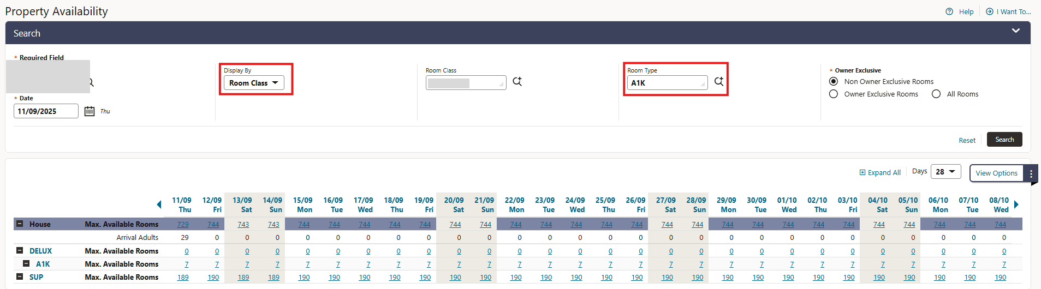Open the SUP room class link
This screenshot has height=289, width=1041.
pyautogui.click(x=36, y=277)
